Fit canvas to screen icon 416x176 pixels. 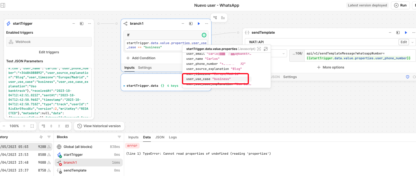(32, 126)
